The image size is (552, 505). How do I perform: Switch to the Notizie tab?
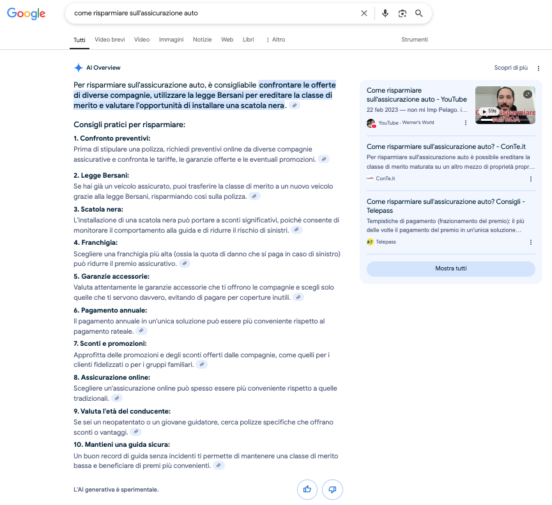(202, 40)
